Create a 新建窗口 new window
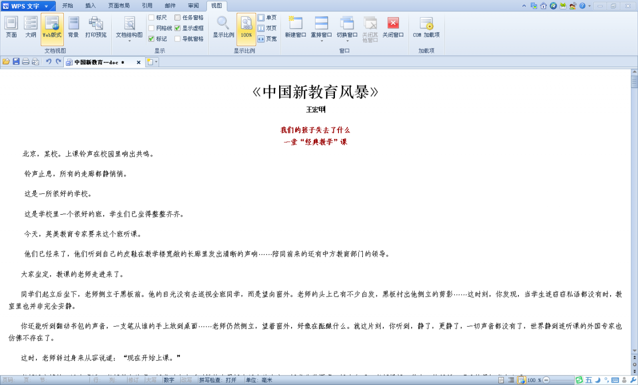The width and height of the screenshot is (638, 385). (296, 27)
